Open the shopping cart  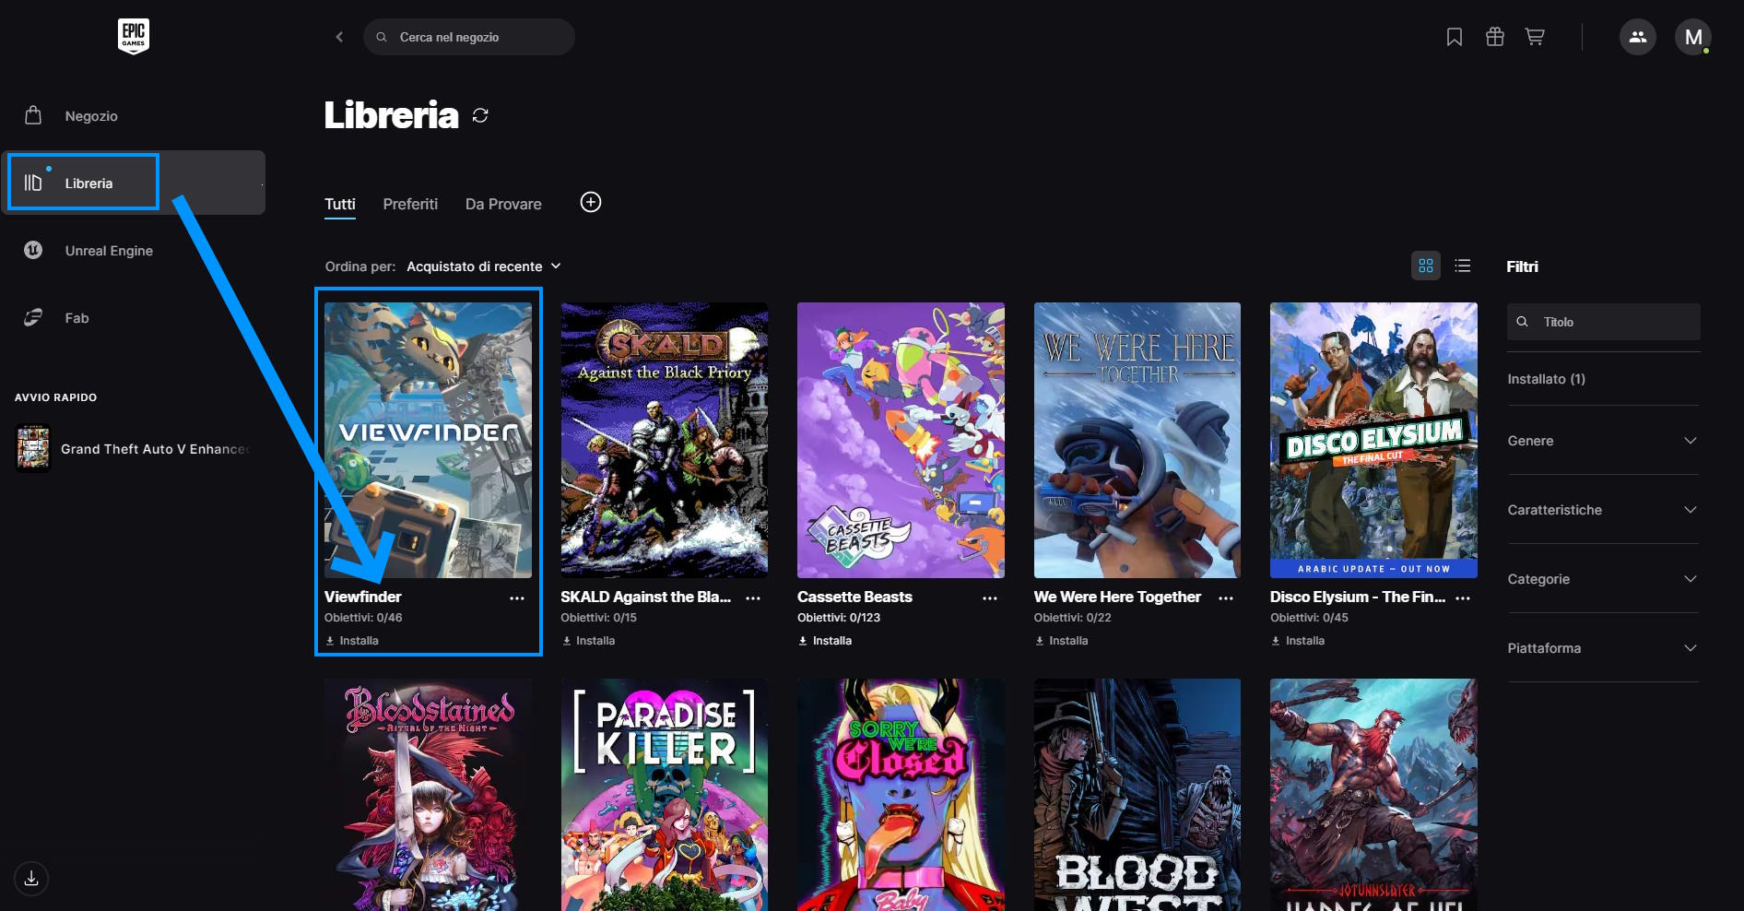(1535, 37)
